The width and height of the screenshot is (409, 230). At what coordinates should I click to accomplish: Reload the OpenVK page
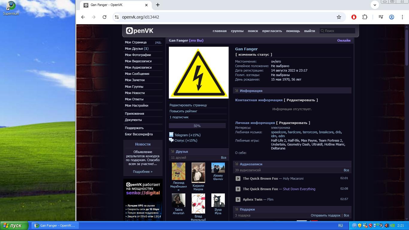(104, 17)
